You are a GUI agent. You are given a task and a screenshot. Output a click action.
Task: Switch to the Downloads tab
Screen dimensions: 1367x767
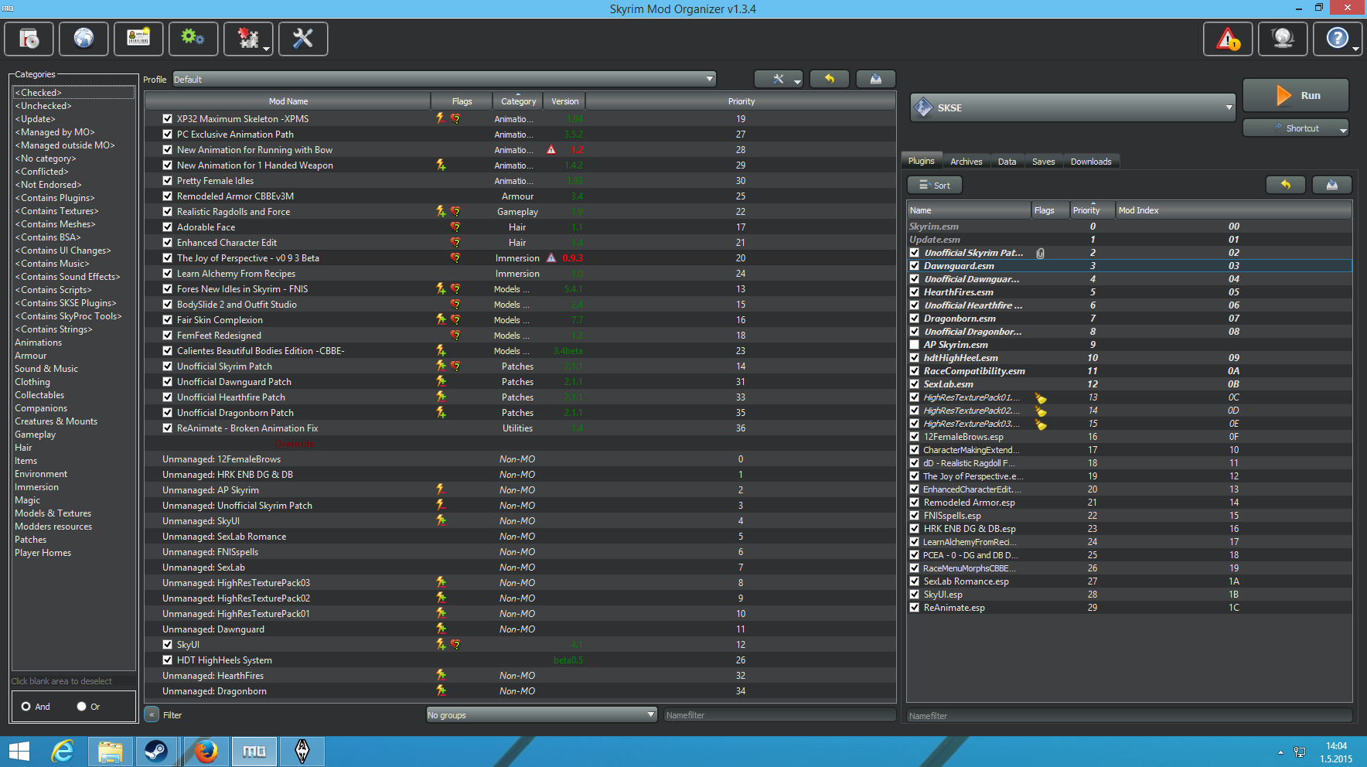click(x=1091, y=162)
